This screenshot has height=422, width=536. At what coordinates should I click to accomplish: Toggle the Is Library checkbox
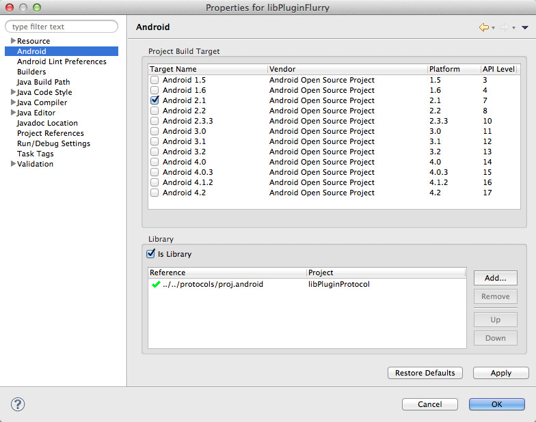(x=150, y=254)
